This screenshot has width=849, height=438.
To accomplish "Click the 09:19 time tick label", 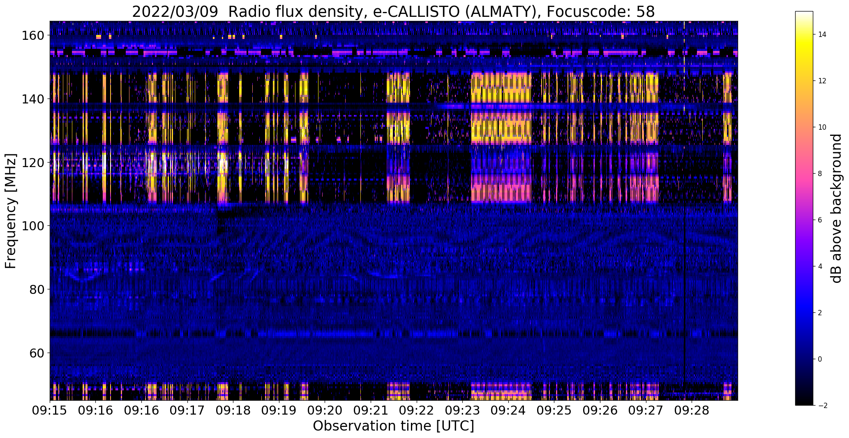I will click(x=279, y=410).
